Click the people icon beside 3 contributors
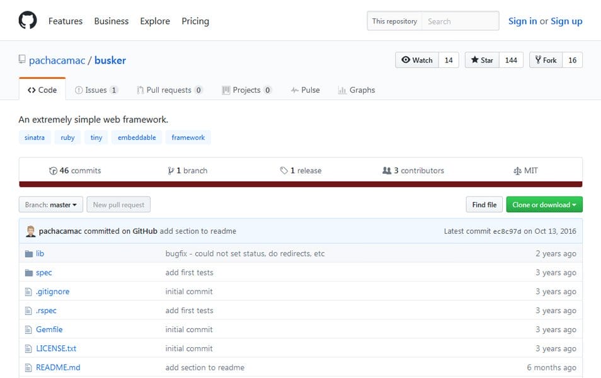 [387, 171]
